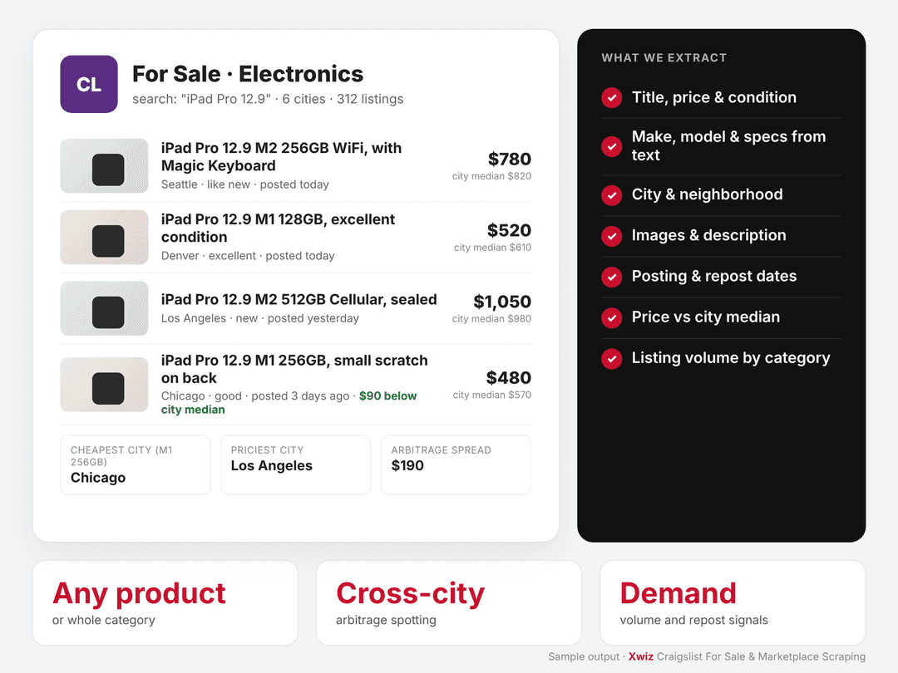Select the Cheapest City Chicago stat card

pos(136,464)
